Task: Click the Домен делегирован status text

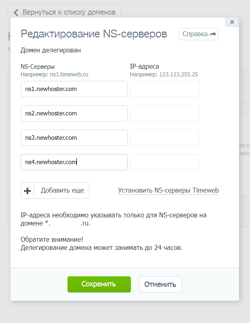Action: tap(51, 50)
